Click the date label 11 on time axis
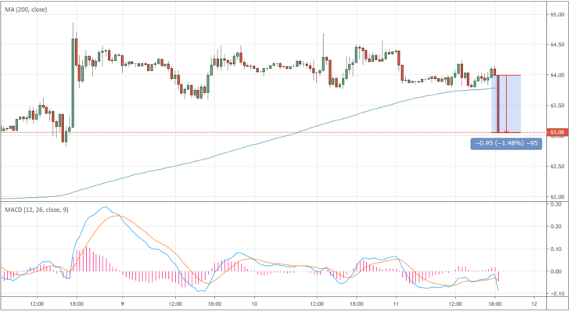 tap(397, 304)
